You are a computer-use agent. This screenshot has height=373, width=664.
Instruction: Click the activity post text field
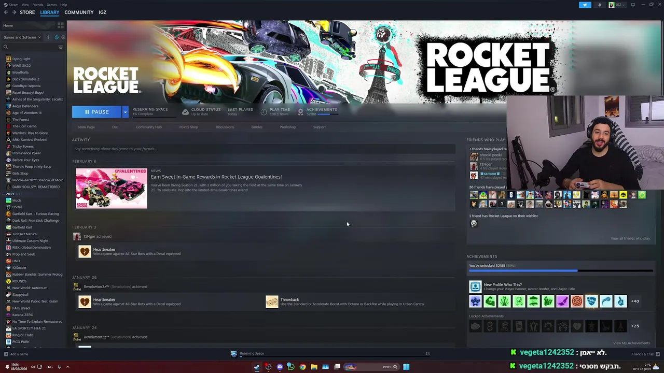(264, 149)
